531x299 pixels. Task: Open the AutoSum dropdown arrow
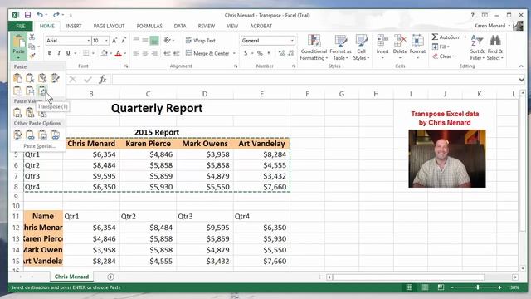pyautogui.click(x=465, y=37)
